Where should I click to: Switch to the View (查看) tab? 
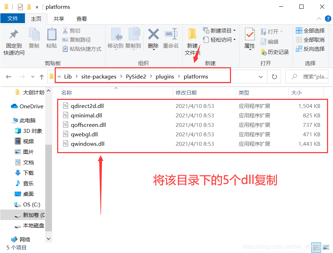point(82,19)
